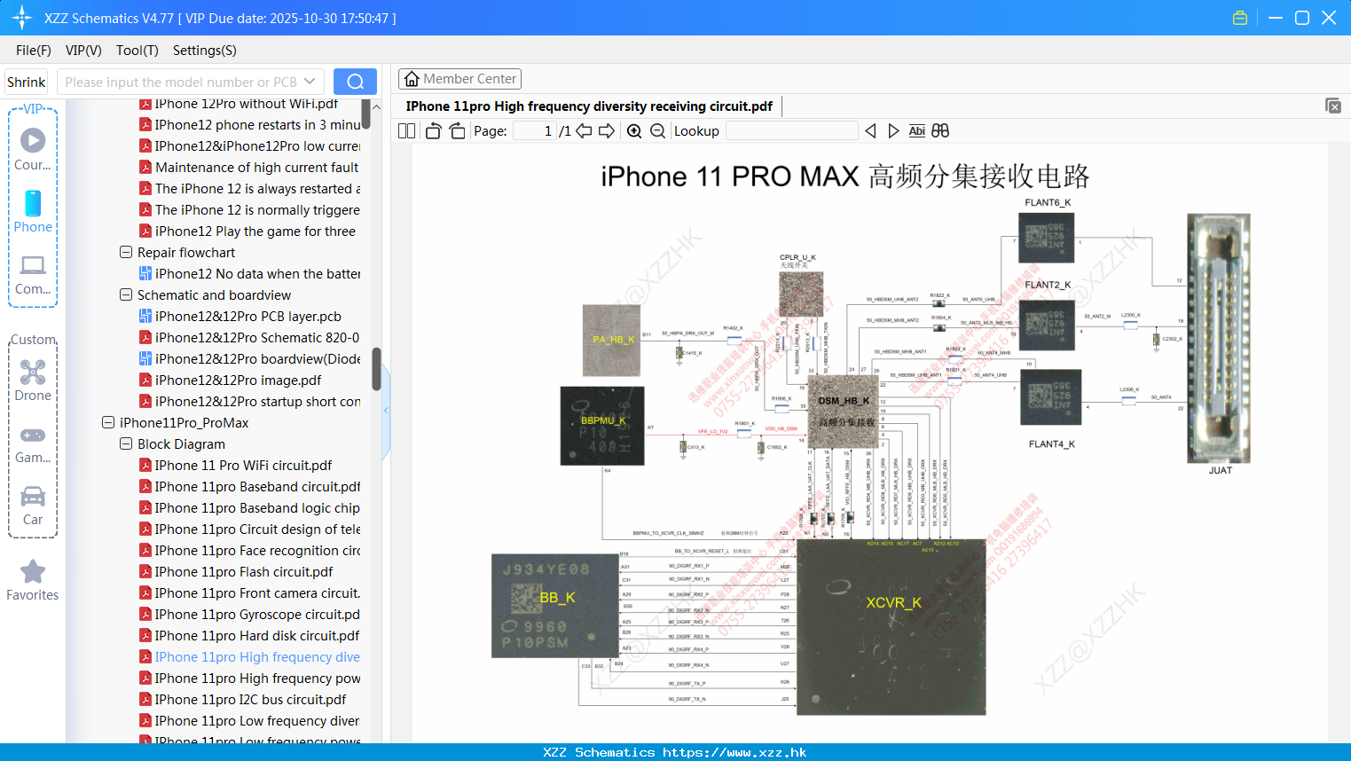
Task: Click the pop-out document icon
Action: (x=1333, y=106)
